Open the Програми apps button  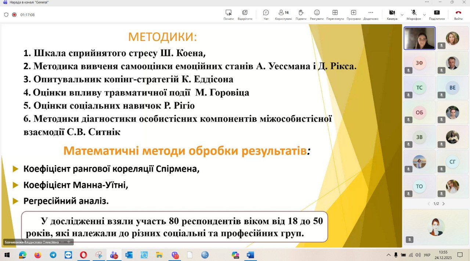[353, 14]
